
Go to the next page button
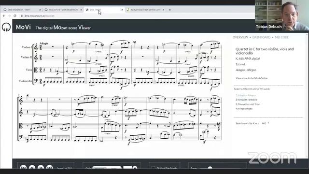(41, 167)
